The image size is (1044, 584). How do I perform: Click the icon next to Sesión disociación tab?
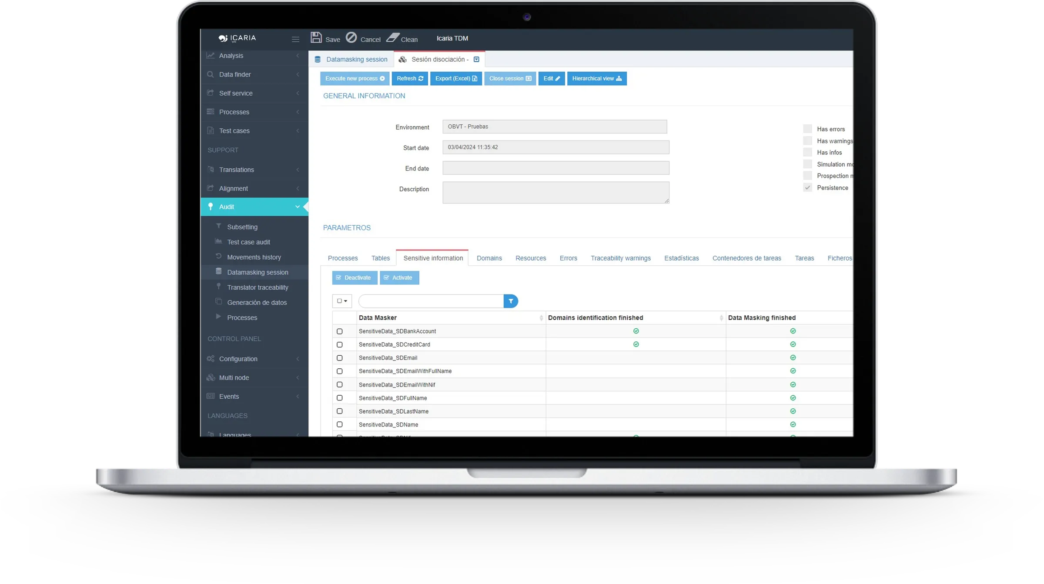pos(476,60)
